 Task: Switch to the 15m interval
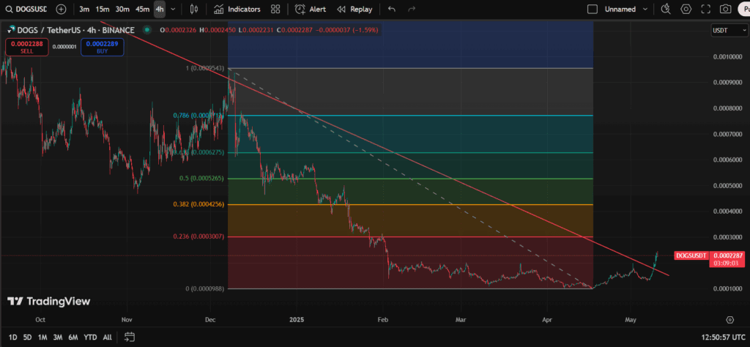click(x=103, y=10)
